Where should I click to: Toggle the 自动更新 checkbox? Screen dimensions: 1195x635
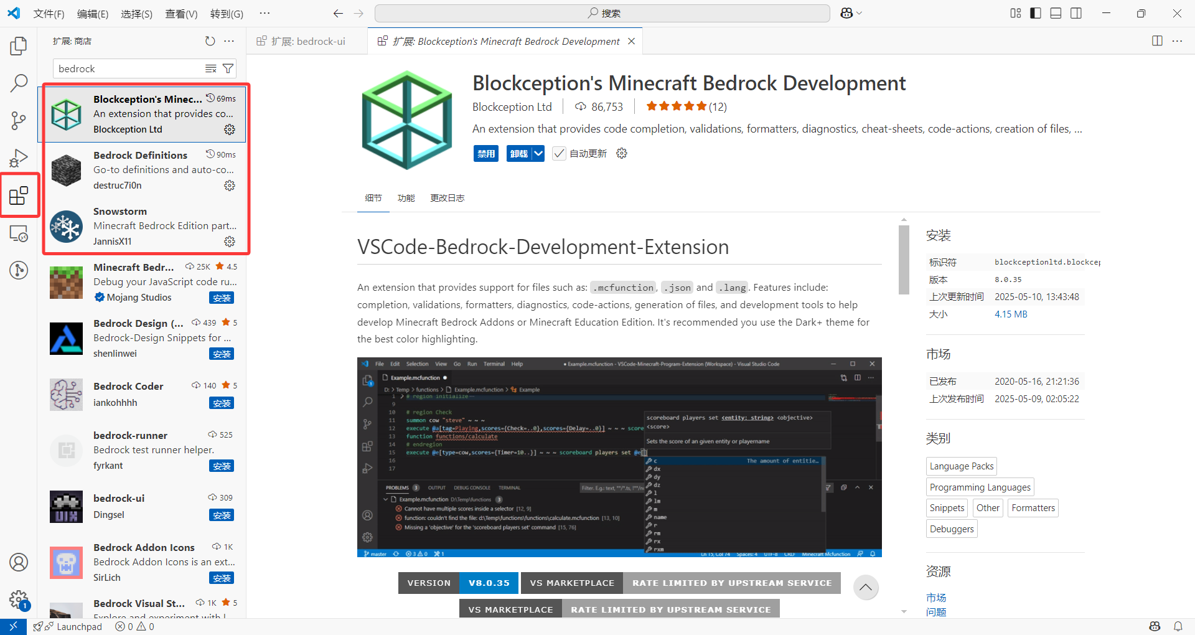(559, 154)
